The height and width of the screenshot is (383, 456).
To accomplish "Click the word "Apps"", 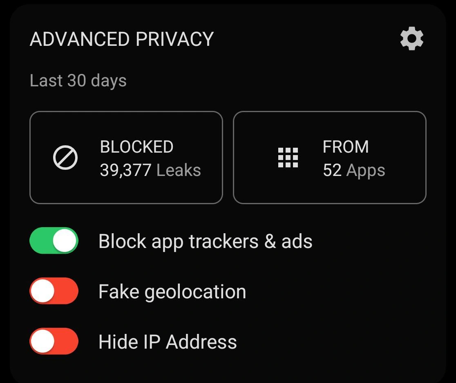I will [x=365, y=170].
